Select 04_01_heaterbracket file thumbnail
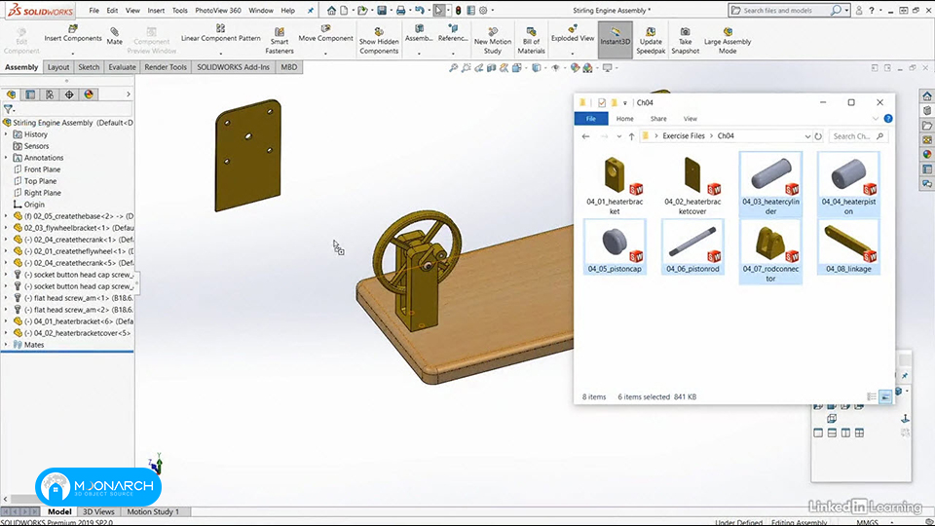 (x=615, y=185)
